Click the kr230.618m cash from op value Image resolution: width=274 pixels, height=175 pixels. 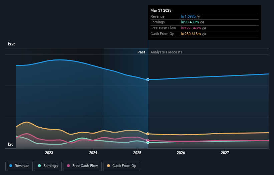tap(191, 34)
